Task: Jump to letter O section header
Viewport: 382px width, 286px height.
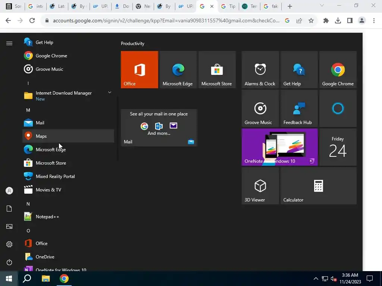Action: coord(28,231)
